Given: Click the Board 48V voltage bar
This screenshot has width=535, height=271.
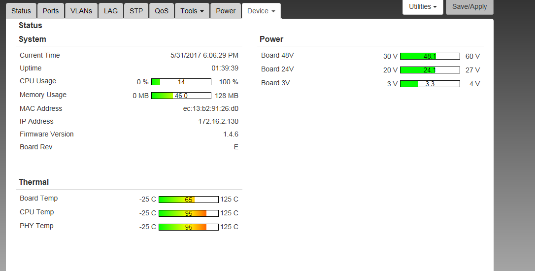Looking at the screenshot, I should click(430, 56).
